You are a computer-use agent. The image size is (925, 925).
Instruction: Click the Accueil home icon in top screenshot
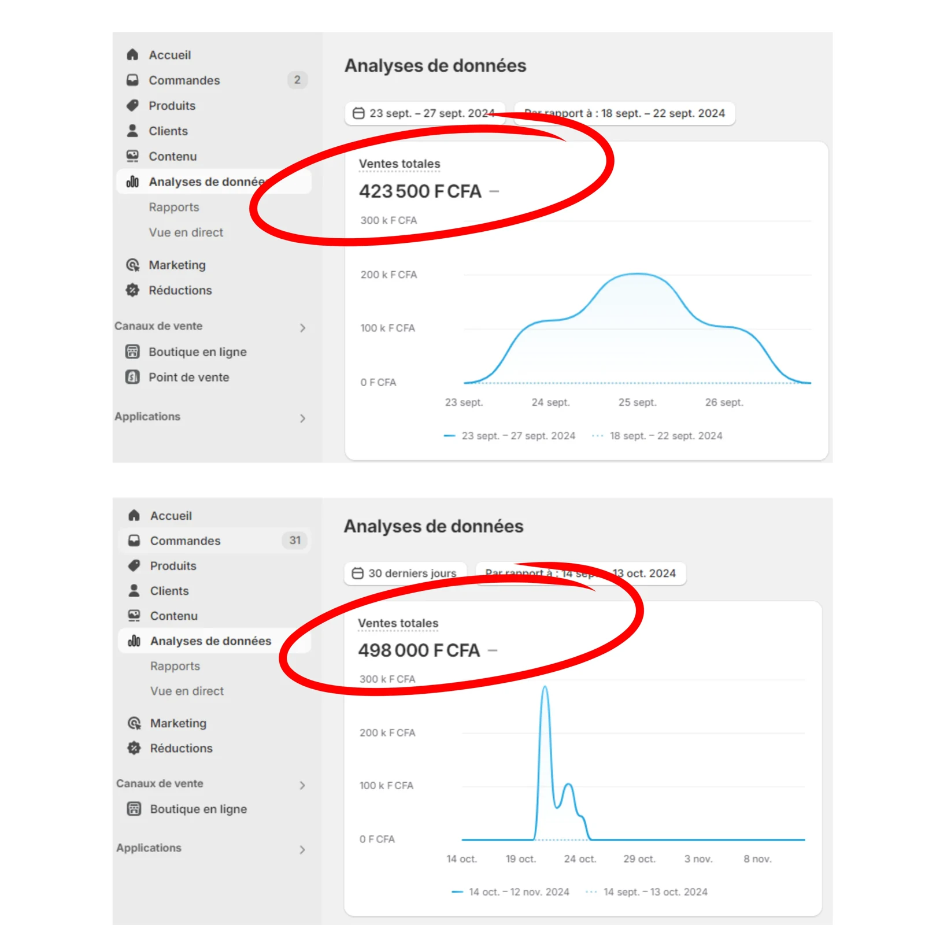(x=132, y=55)
